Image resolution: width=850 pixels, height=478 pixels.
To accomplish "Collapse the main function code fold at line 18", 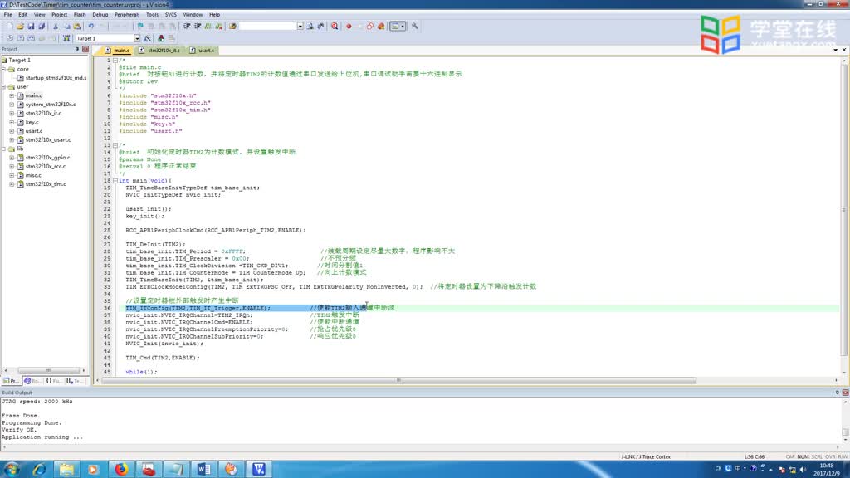I will point(115,180).
